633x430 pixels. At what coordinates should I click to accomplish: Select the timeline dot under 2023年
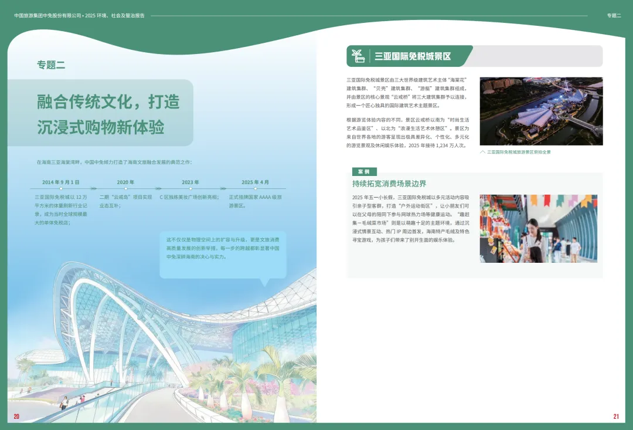[190, 189]
